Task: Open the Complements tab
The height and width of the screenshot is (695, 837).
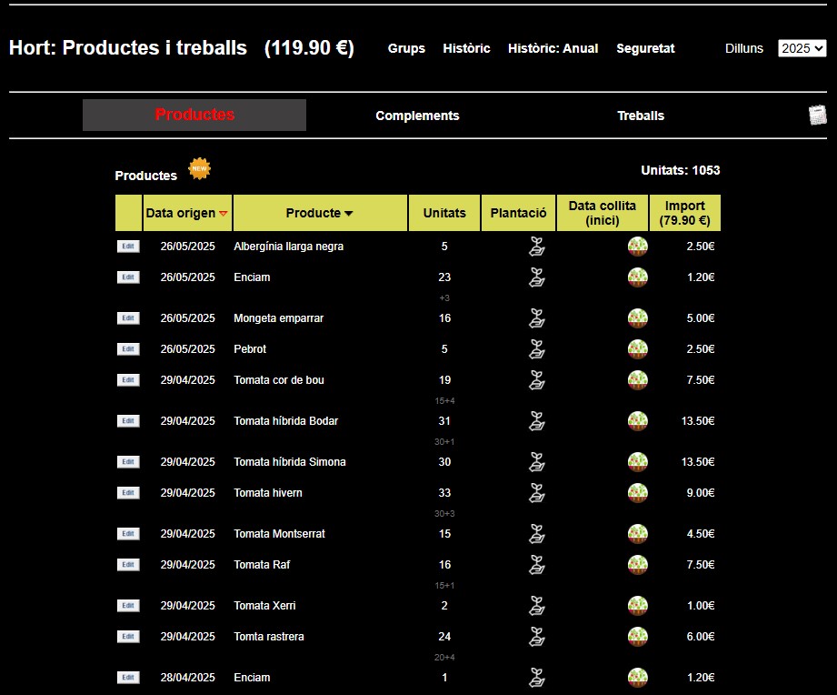Action: coord(417,116)
